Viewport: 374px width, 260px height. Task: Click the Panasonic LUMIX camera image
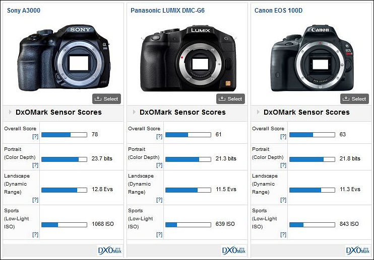pyautogui.click(x=189, y=59)
